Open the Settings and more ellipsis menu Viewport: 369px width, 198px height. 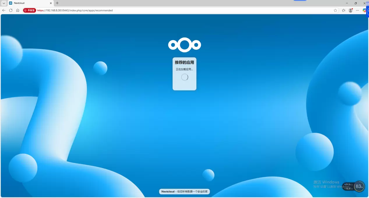[x=357, y=10]
